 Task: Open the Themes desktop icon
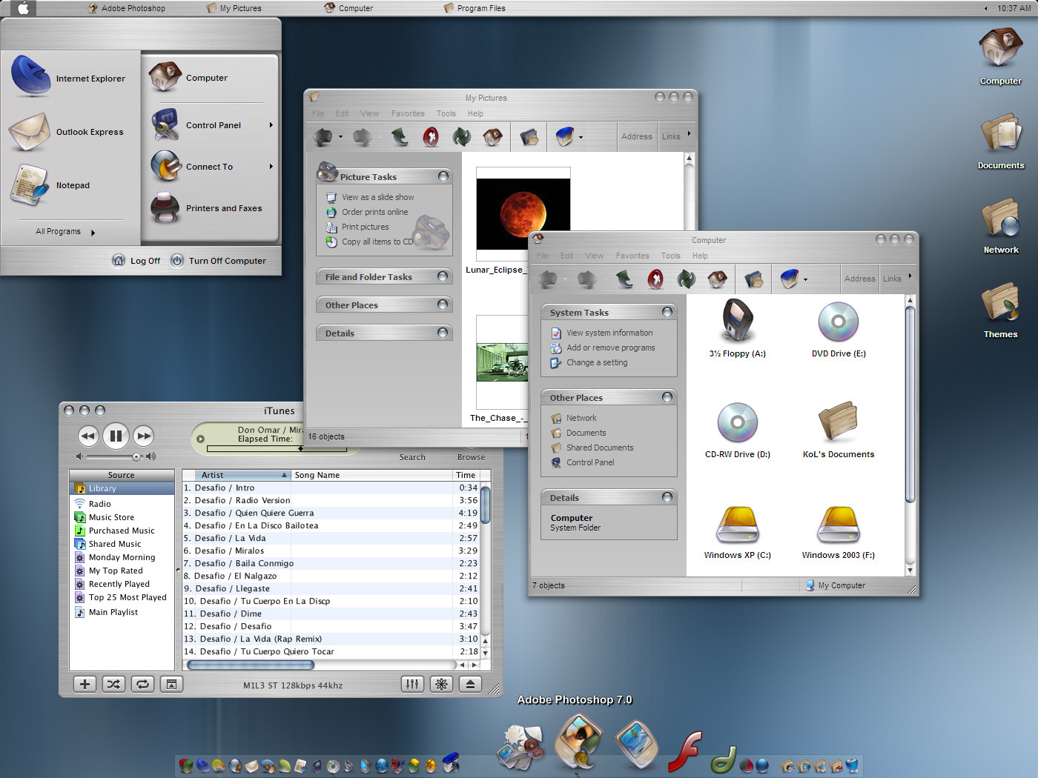(x=1001, y=311)
